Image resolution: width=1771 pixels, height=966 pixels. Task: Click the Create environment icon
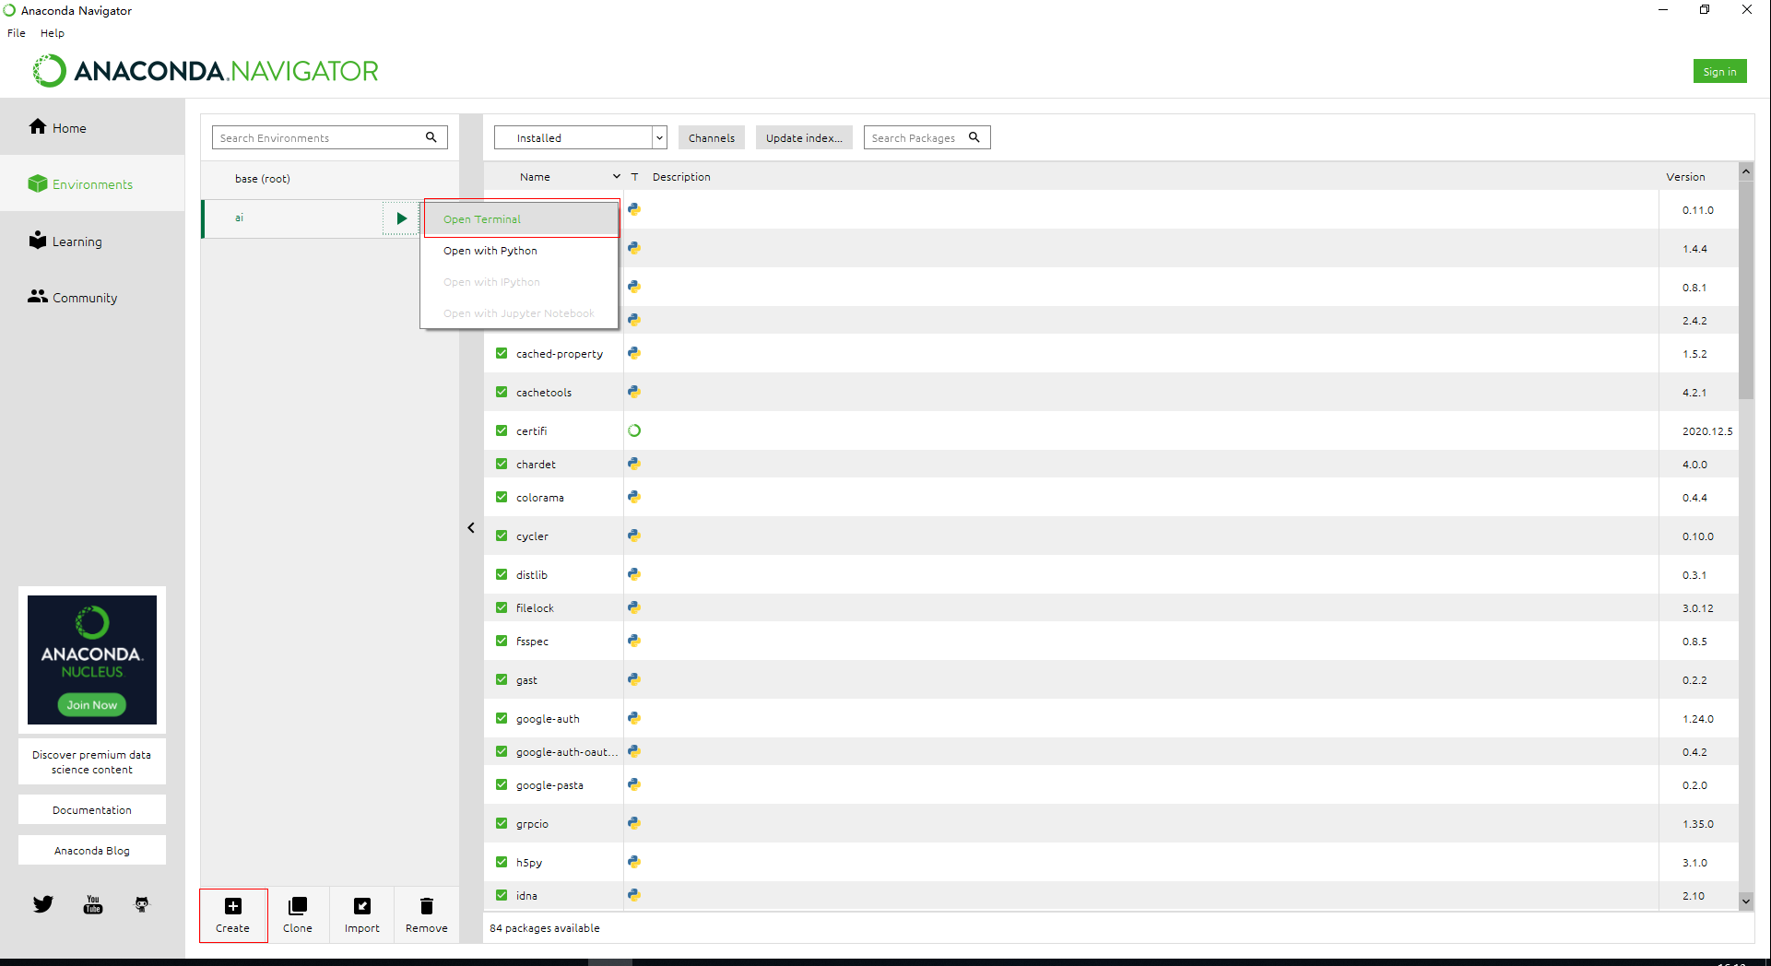[233, 906]
